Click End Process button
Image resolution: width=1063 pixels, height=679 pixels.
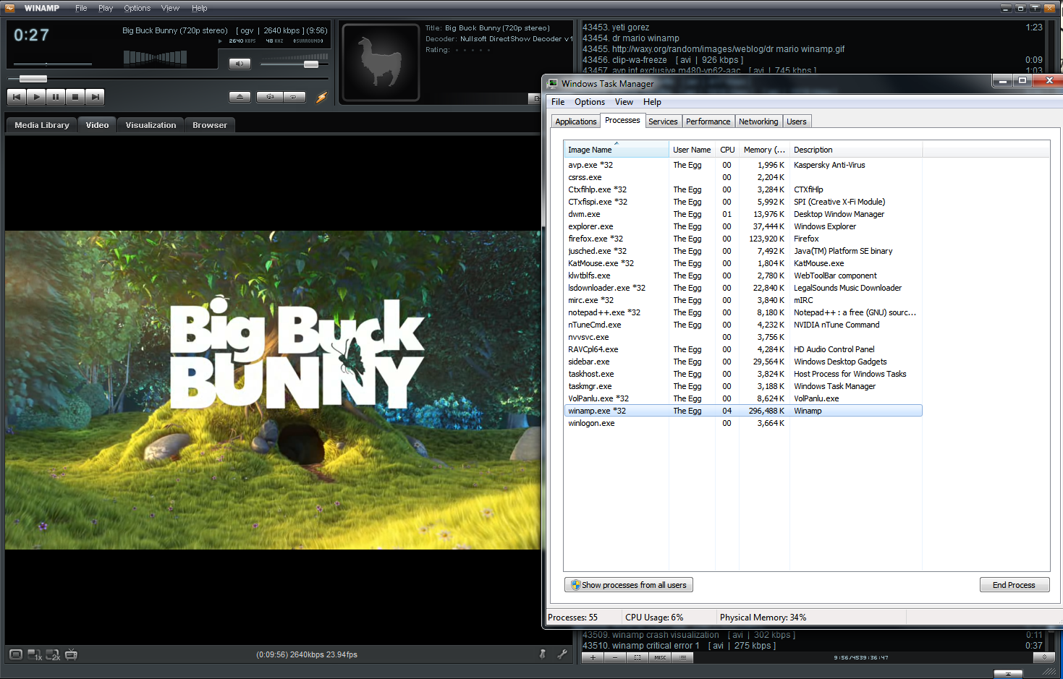(x=1015, y=585)
